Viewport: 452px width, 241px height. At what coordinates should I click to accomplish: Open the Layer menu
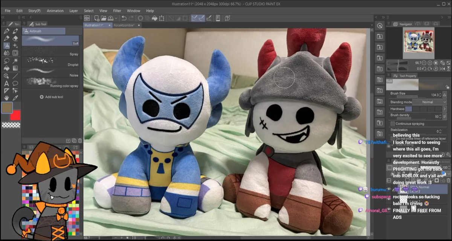[x=74, y=11]
